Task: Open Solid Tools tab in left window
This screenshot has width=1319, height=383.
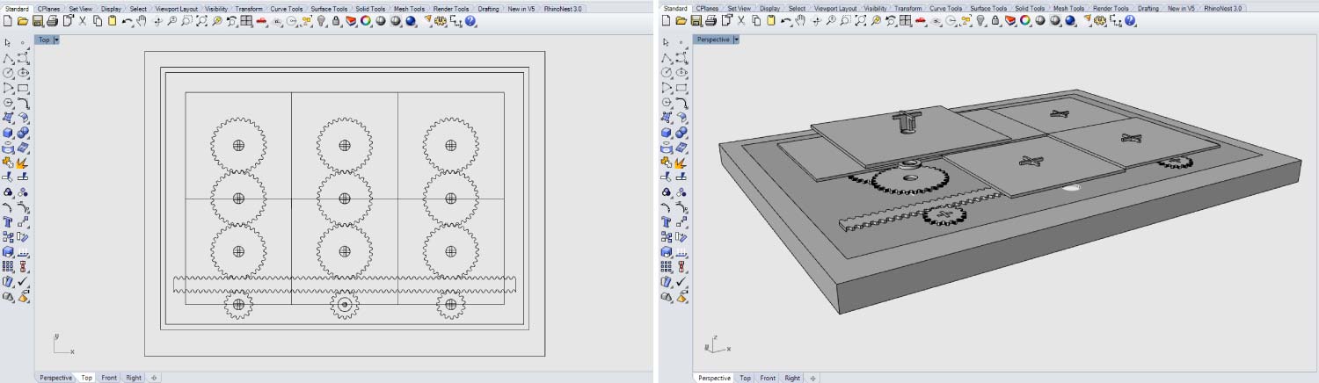Action: click(x=368, y=8)
